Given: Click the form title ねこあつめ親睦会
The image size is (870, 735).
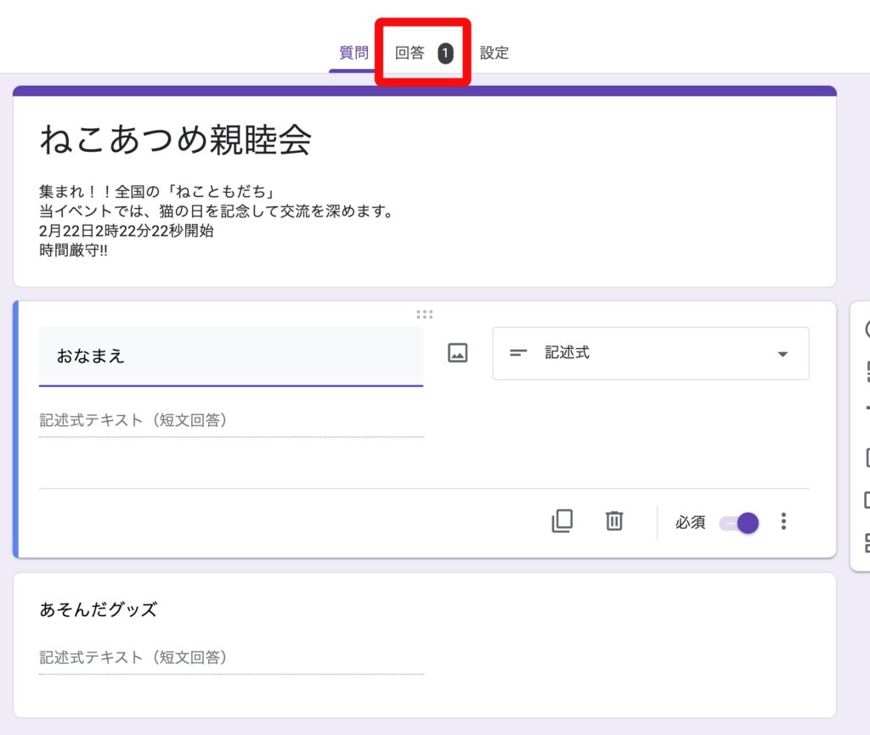Looking at the screenshot, I should coord(175,138).
